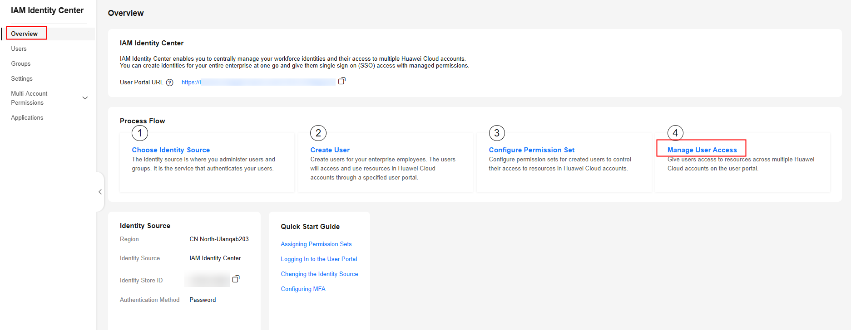Open the Groups page
Viewport: 851px width, 330px height.
[x=21, y=63]
